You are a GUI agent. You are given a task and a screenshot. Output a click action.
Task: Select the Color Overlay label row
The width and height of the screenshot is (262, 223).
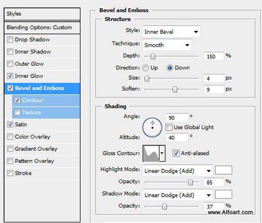[42, 137]
